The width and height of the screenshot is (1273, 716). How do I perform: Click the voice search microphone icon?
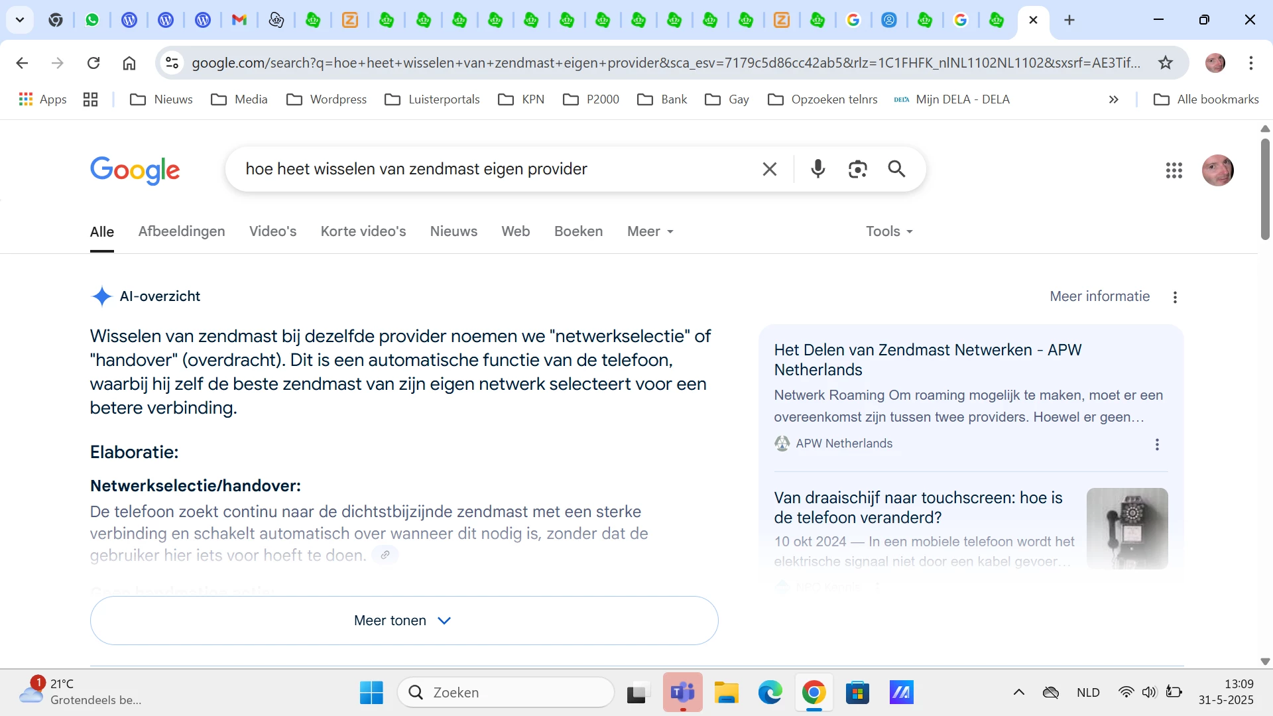818,169
